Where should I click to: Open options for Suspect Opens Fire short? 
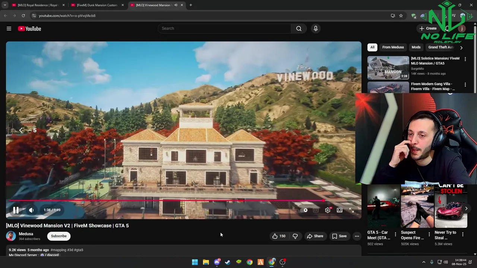pyautogui.click(x=429, y=234)
